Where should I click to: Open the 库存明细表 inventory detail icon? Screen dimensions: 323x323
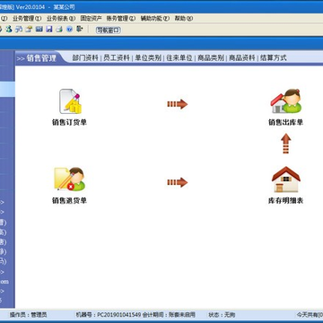coord(286,179)
